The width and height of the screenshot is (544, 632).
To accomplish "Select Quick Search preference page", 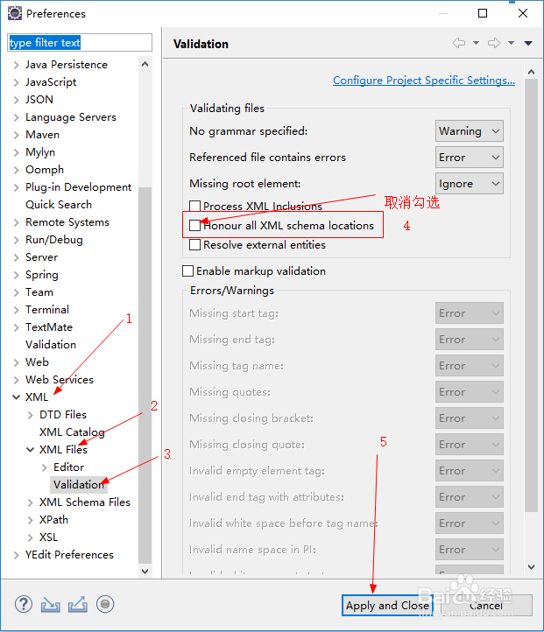I will [x=59, y=205].
